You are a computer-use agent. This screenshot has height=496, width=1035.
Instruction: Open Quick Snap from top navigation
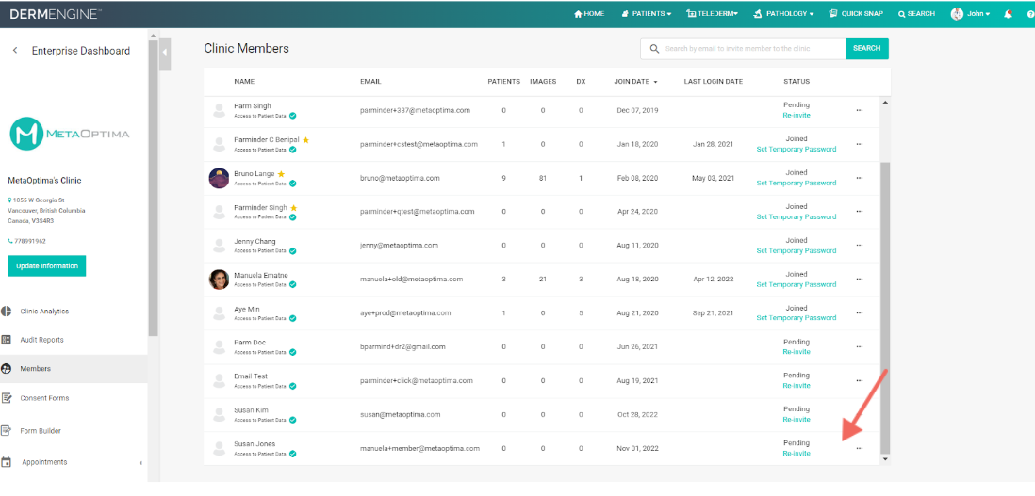pos(856,14)
